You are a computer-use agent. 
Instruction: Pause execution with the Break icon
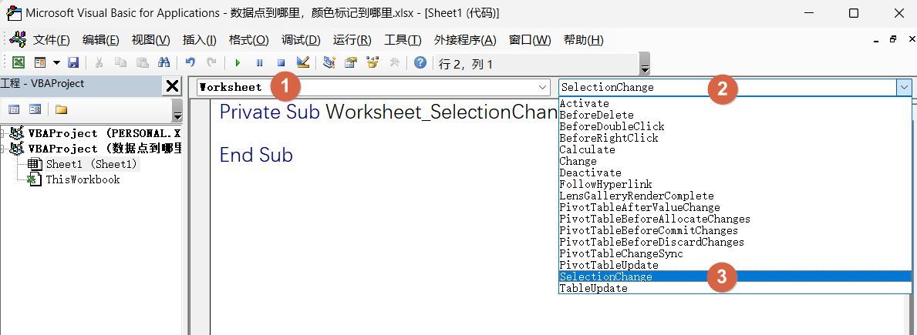pos(259,63)
